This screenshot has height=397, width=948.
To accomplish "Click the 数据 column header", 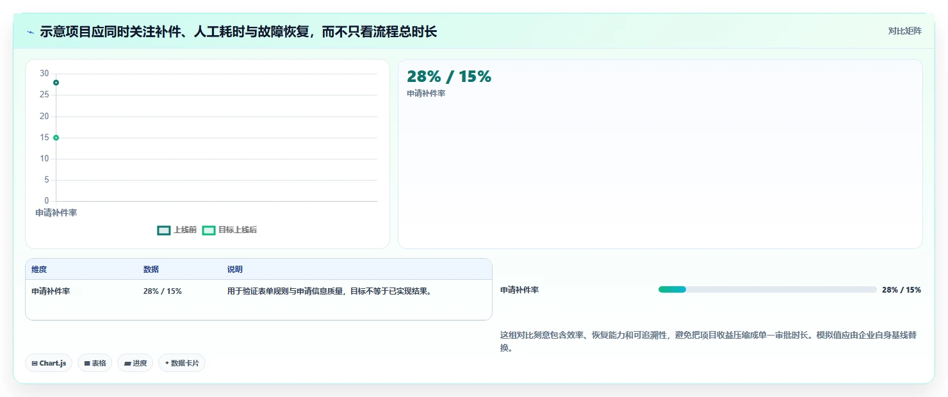I will point(151,270).
